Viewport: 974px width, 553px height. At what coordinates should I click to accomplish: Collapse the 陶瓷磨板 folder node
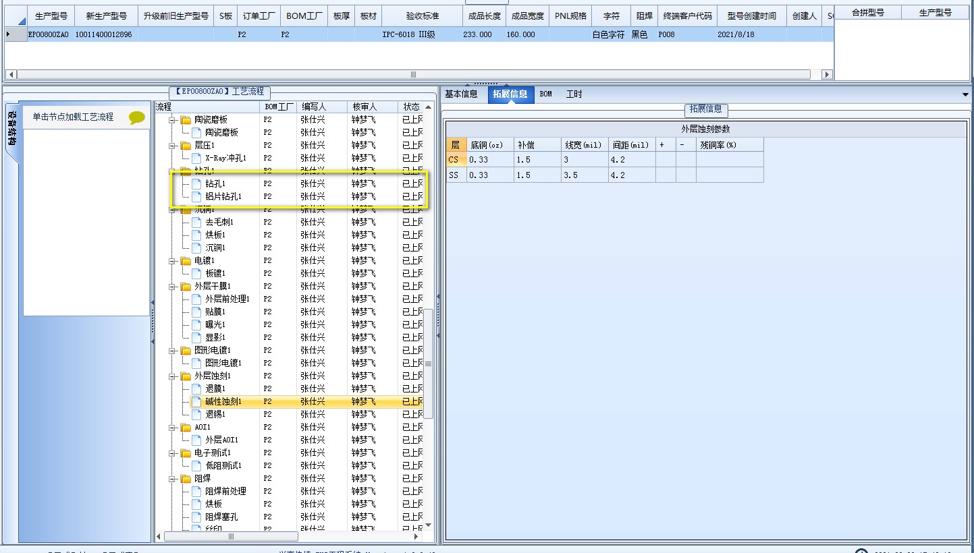(x=173, y=119)
